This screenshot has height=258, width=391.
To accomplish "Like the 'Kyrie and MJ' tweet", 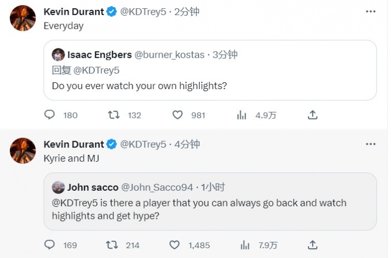I will [174, 245].
